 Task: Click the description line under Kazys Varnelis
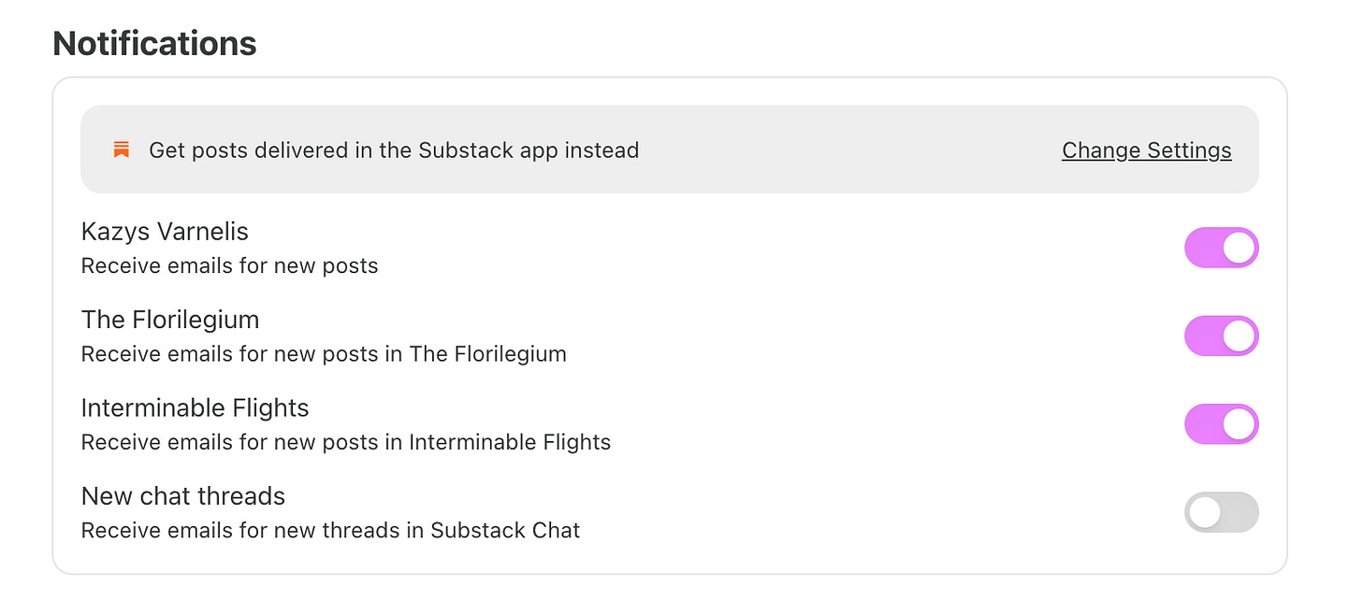click(229, 265)
